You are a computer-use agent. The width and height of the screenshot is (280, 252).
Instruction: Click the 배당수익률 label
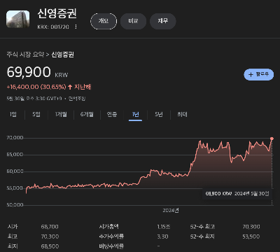[111, 246]
